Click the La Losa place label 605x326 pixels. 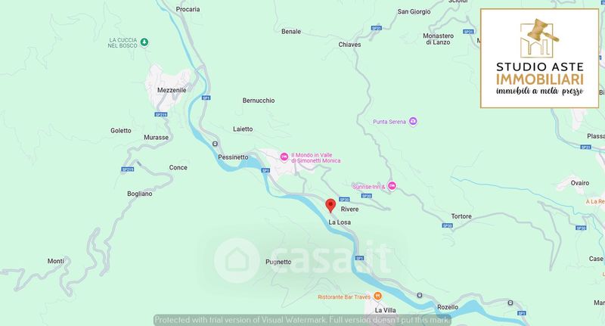(340, 222)
